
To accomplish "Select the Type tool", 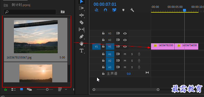I will [82, 51].
